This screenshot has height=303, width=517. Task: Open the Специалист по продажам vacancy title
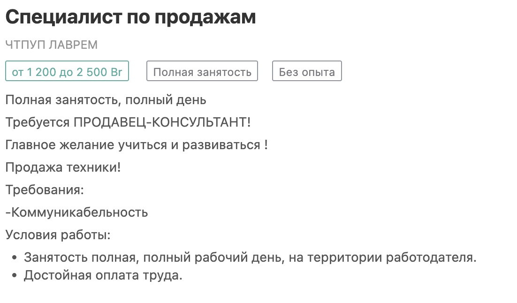click(130, 17)
